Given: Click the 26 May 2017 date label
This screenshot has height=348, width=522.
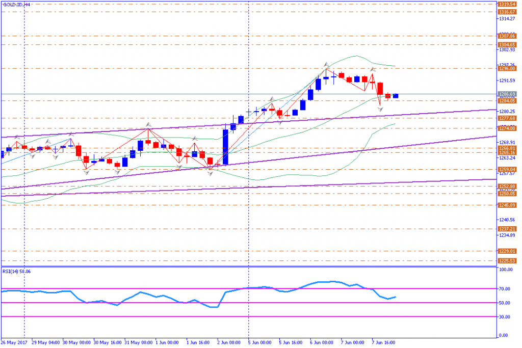Looking at the screenshot, I should coord(14,342).
